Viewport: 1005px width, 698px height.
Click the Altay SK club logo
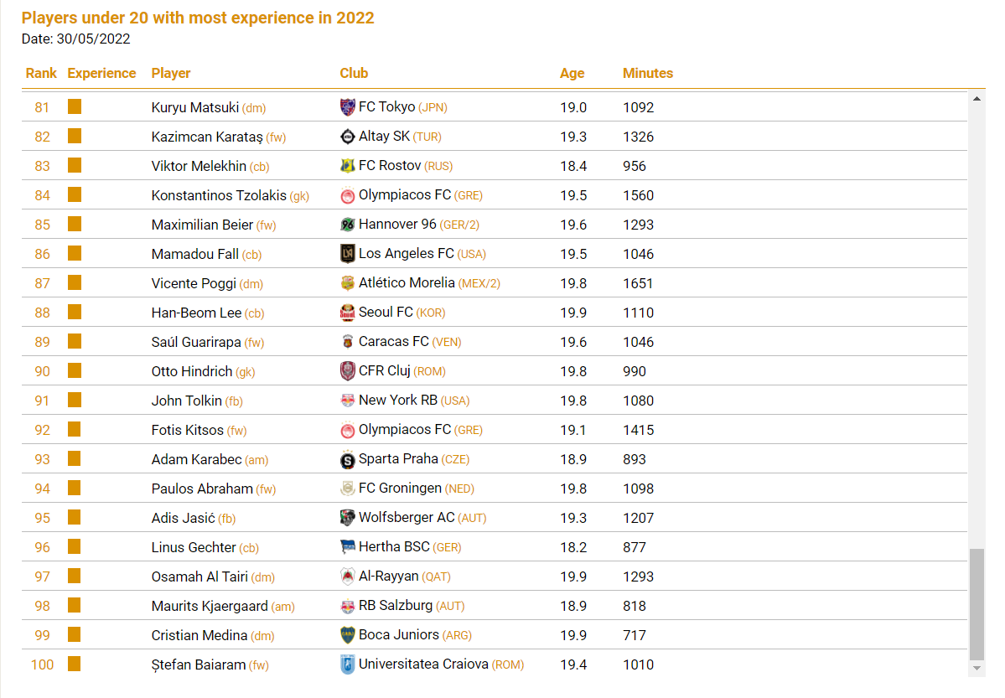point(348,137)
